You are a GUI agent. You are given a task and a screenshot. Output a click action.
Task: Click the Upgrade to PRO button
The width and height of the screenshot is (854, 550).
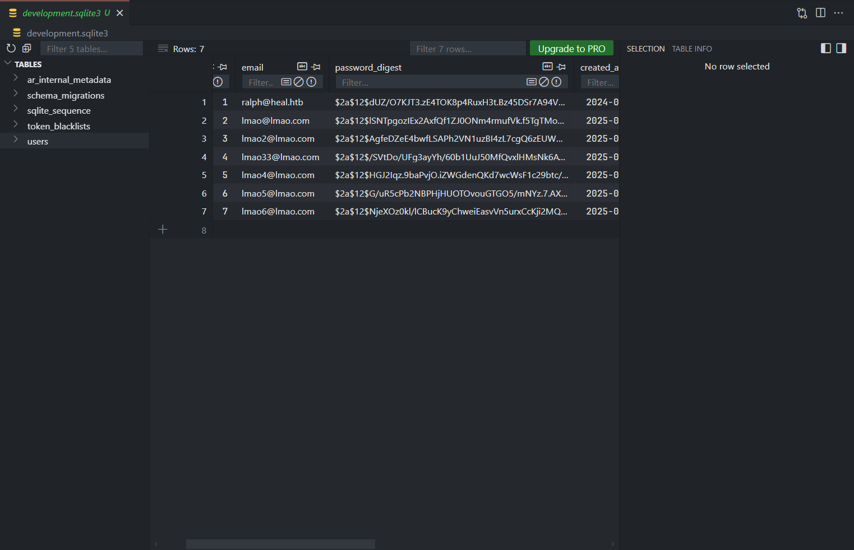[571, 49]
